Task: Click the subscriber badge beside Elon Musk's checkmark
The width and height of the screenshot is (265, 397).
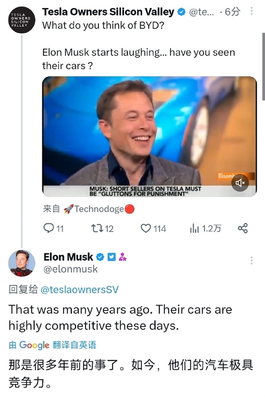Action: coord(123,257)
